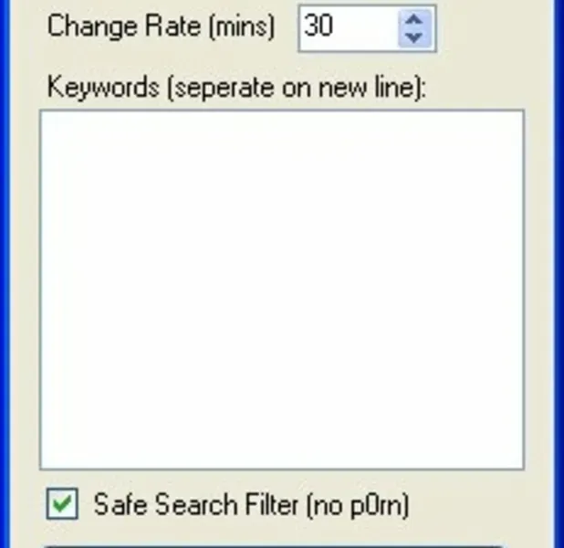Click the Keywords (seperate on new line) label
The image size is (564, 548).
click(x=237, y=89)
